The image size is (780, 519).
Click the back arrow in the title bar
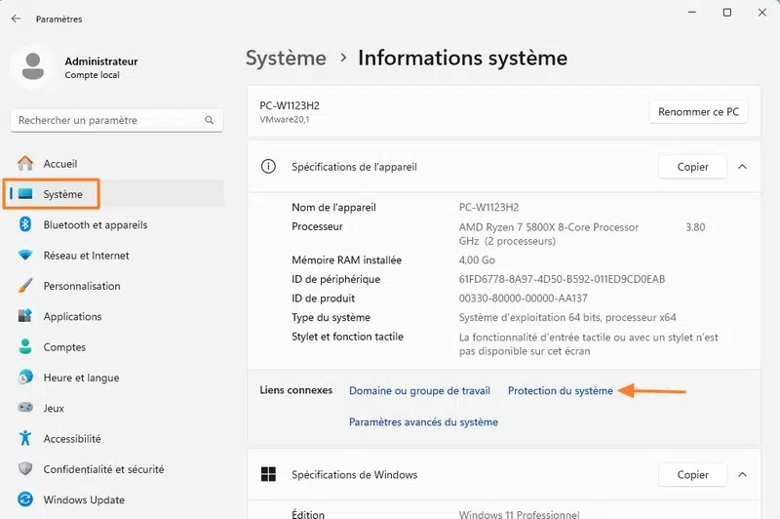coord(16,19)
